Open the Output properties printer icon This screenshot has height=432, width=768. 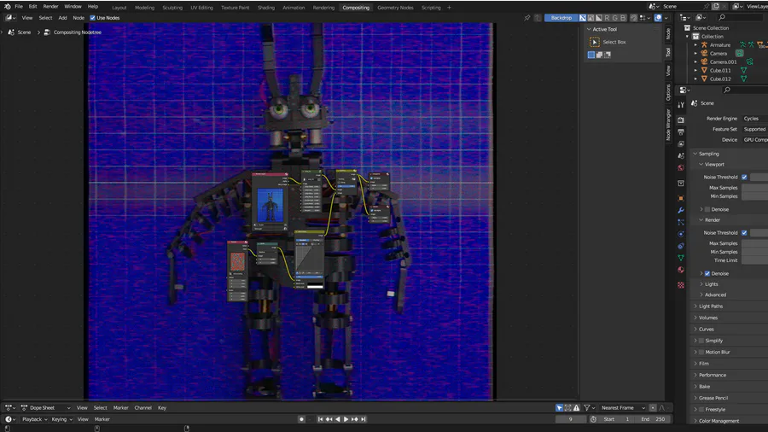point(681,132)
